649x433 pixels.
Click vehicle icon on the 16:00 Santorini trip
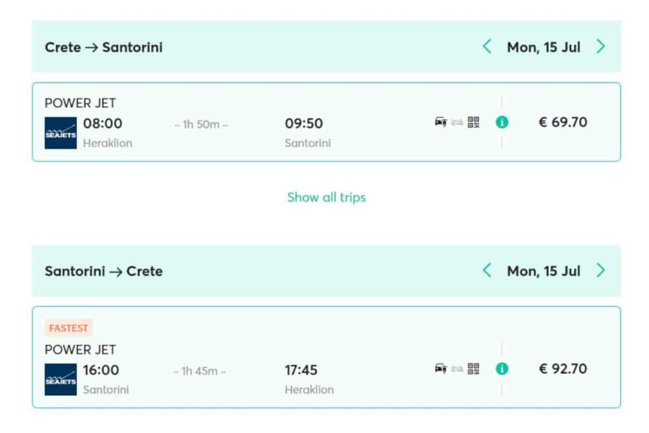pyautogui.click(x=440, y=368)
